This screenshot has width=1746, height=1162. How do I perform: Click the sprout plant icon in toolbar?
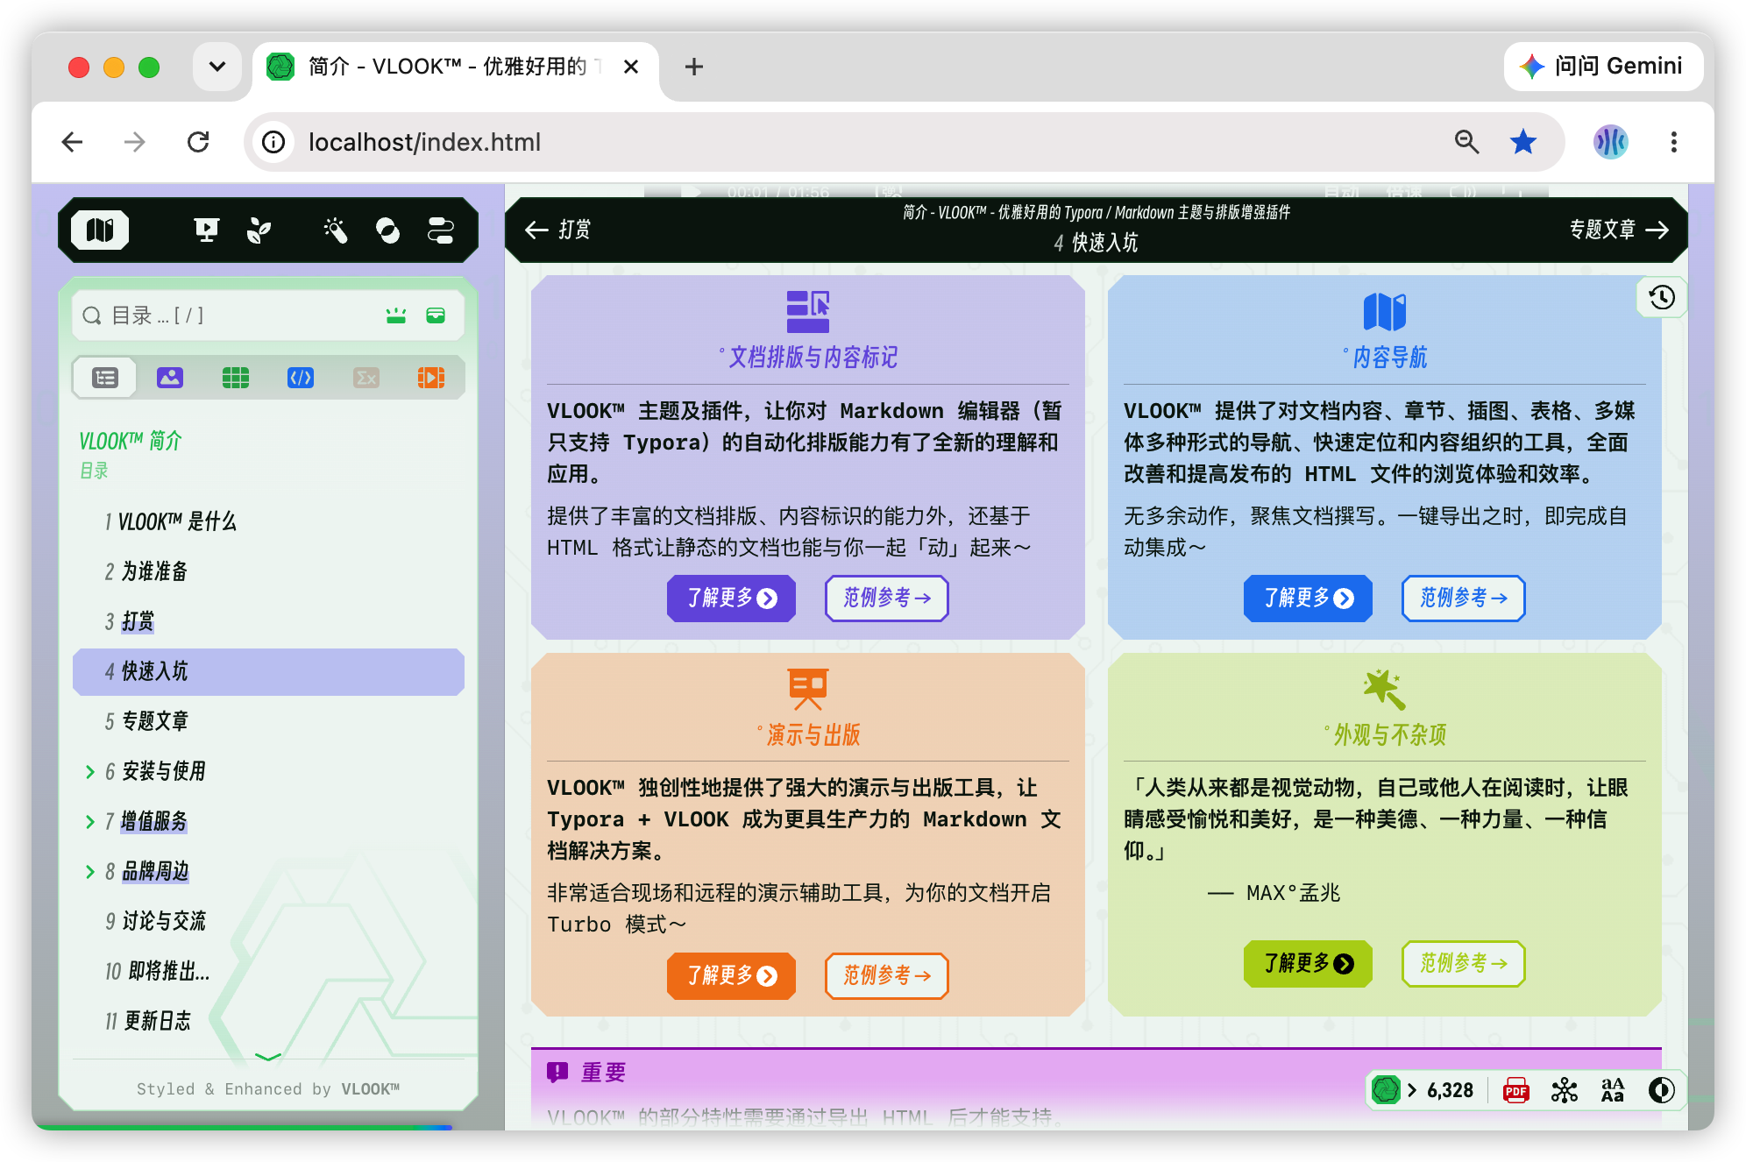pos(259,230)
